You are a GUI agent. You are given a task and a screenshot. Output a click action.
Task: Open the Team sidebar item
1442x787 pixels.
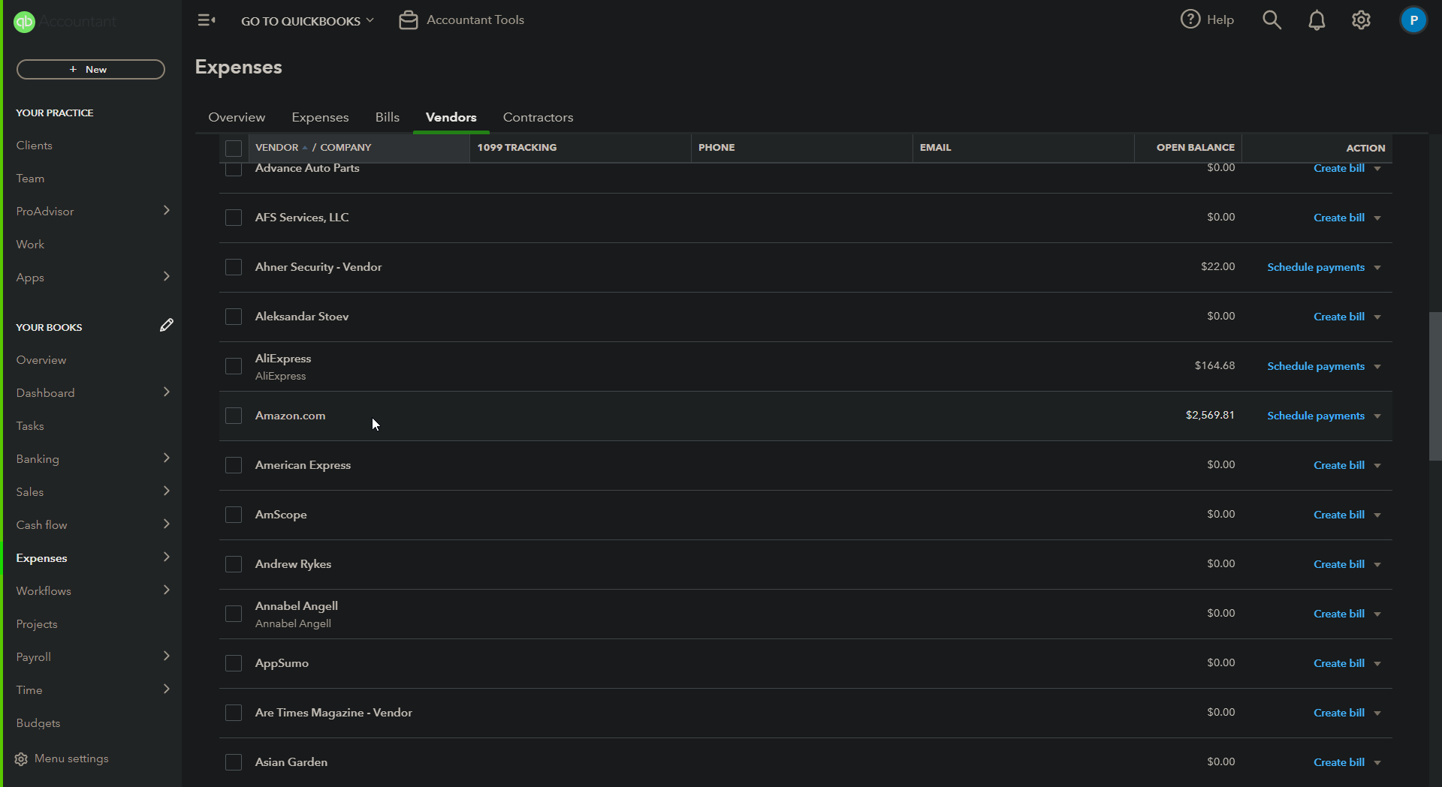31,179
